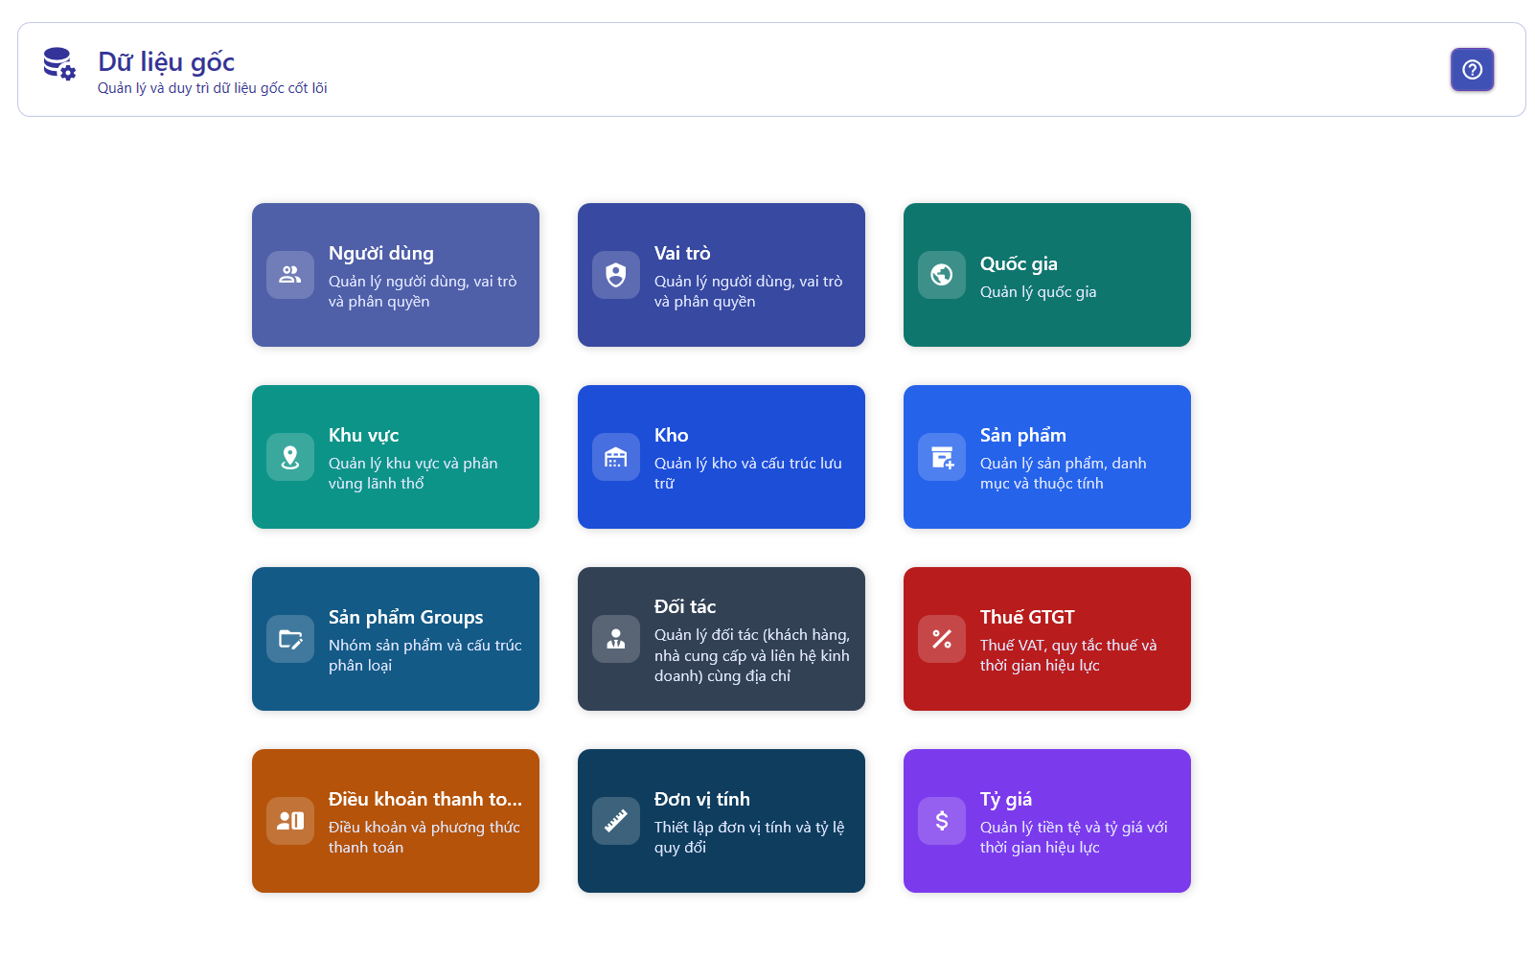Click the Đối tác card heading
The image size is (1535, 955).
coord(684,606)
